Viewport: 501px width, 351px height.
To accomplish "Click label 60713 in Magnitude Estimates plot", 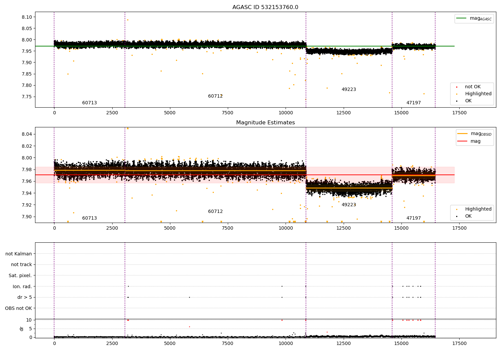I will pyautogui.click(x=90, y=218).
